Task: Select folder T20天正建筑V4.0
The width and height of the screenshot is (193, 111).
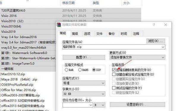Action: pyautogui.click(x=13, y=11)
